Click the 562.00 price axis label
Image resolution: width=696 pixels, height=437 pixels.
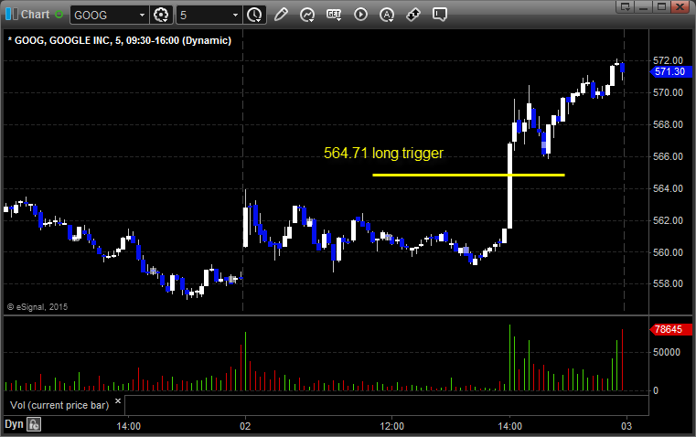(668, 220)
